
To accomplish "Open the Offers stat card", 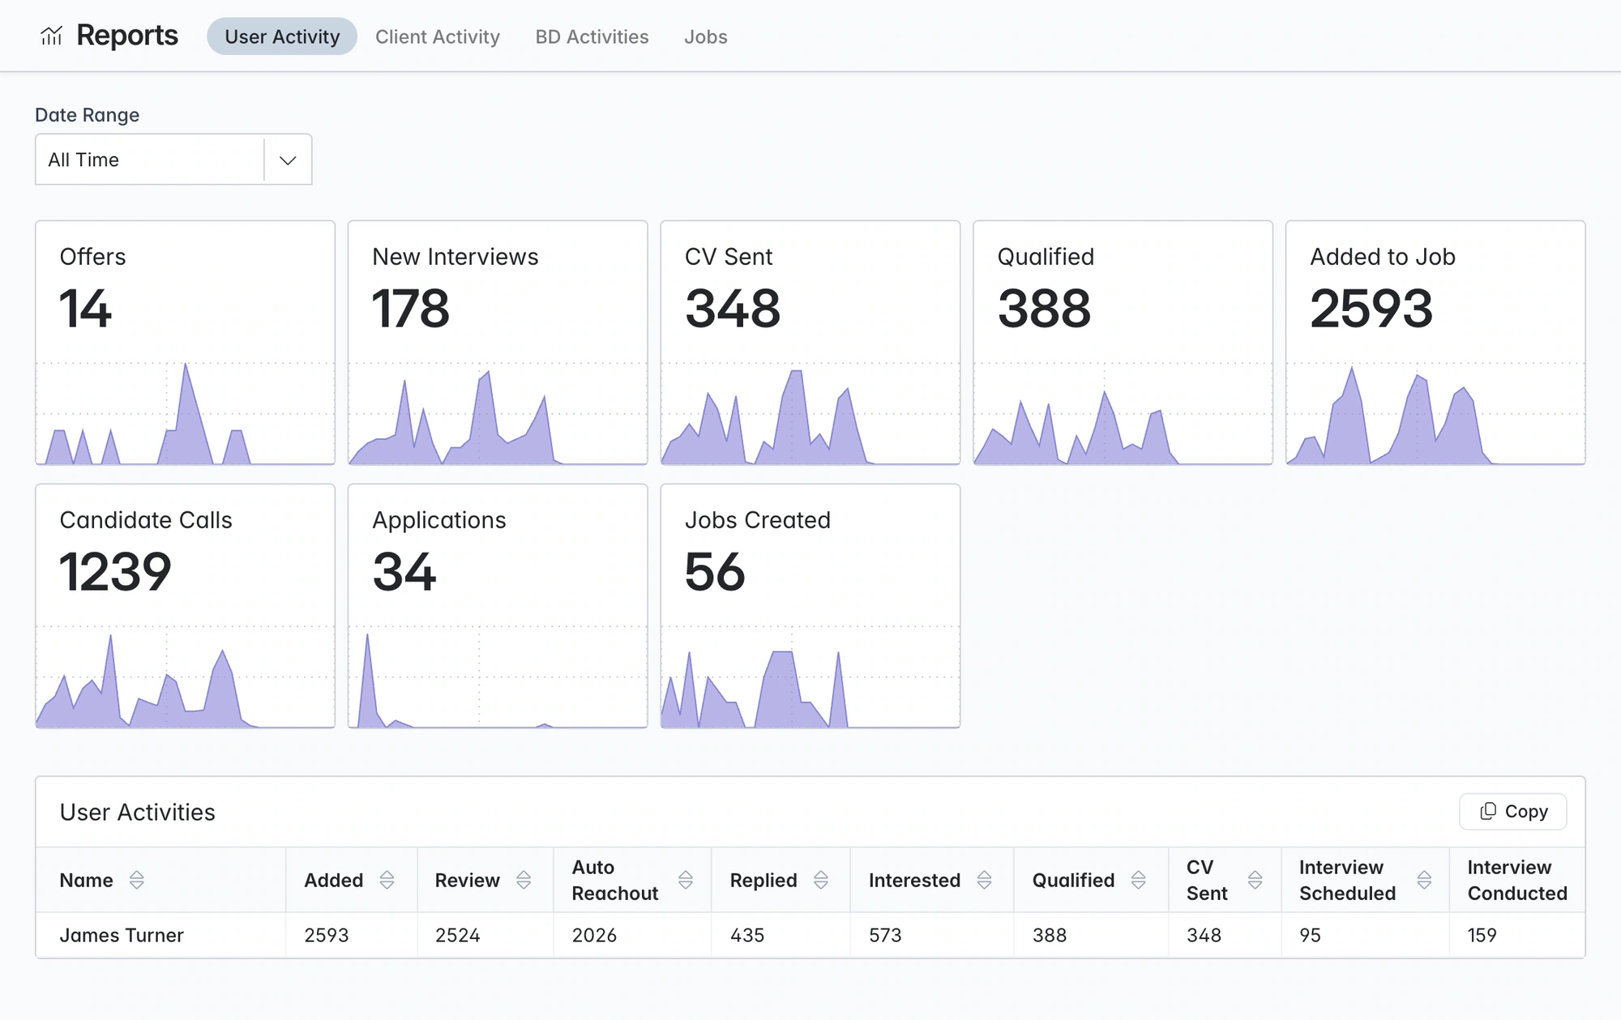I will pyautogui.click(x=185, y=343).
